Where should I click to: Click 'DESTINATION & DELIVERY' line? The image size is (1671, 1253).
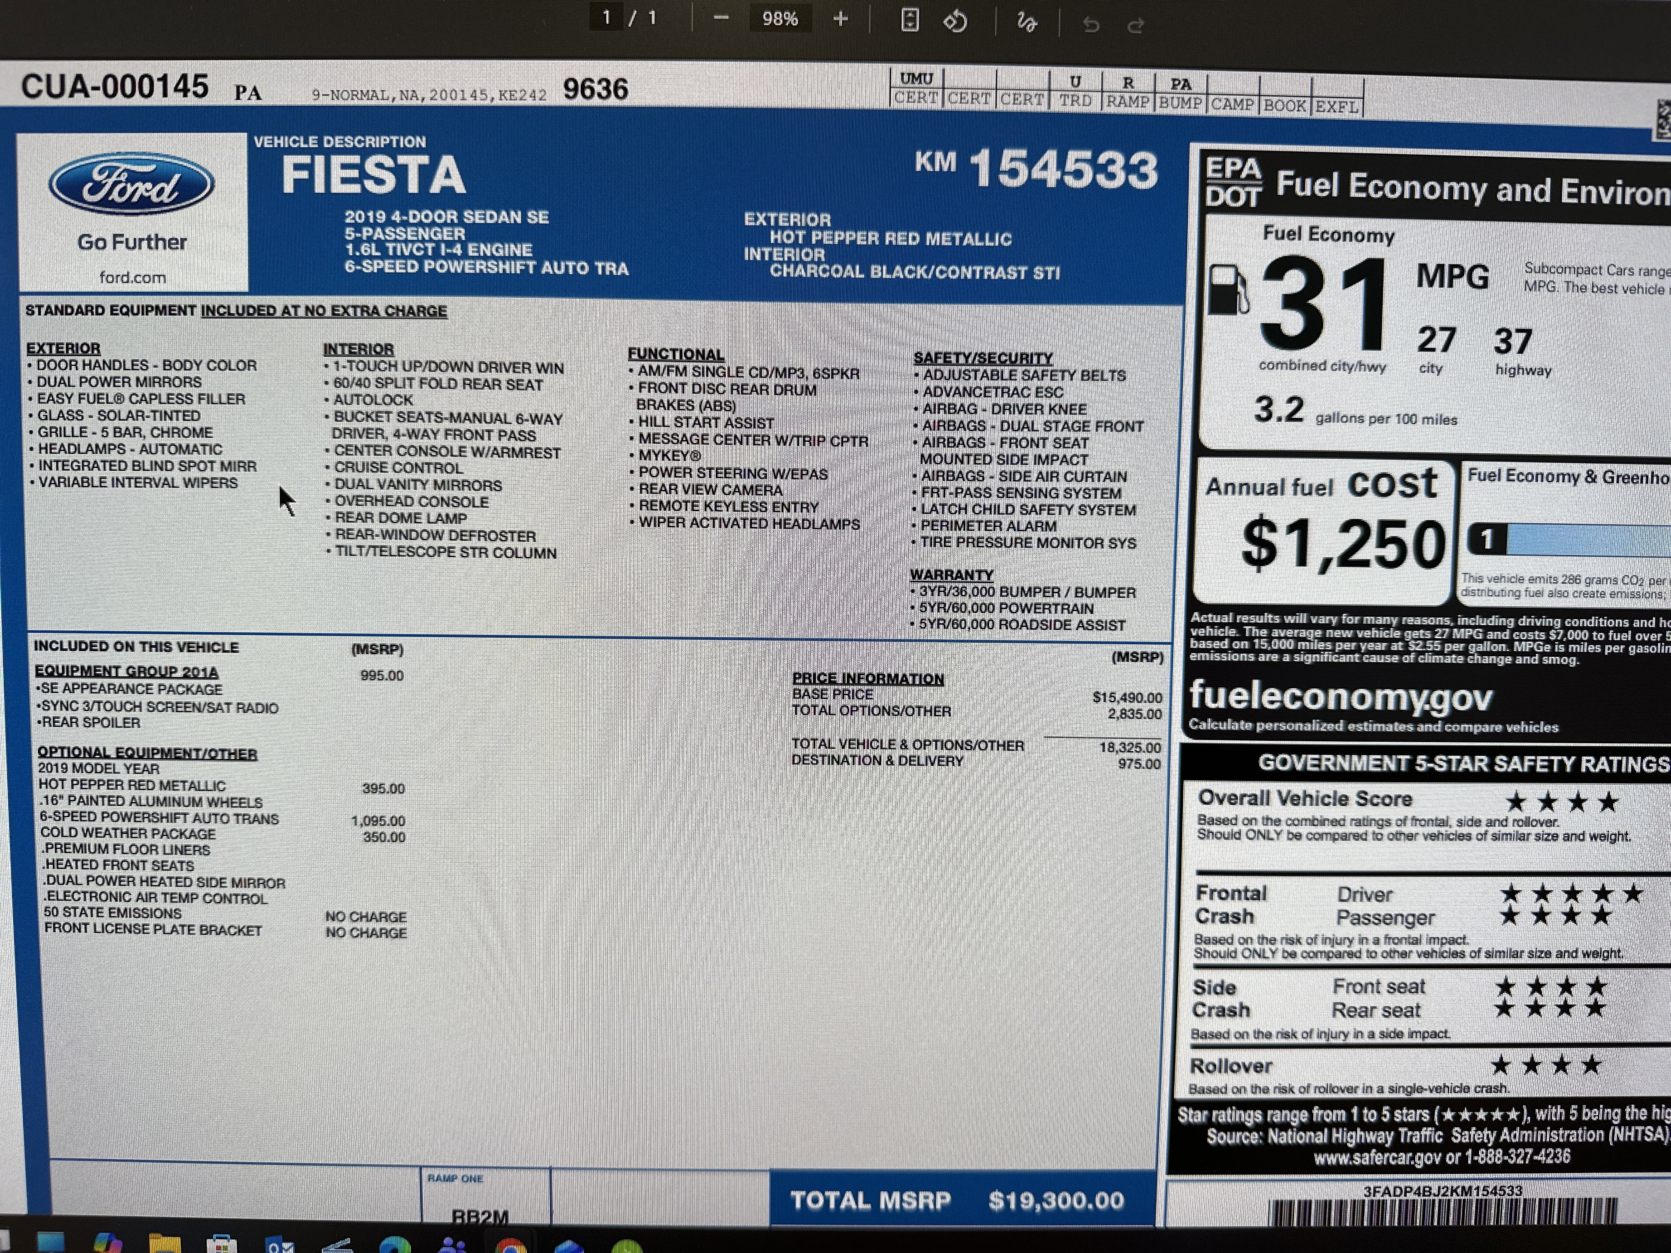point(877,761)
